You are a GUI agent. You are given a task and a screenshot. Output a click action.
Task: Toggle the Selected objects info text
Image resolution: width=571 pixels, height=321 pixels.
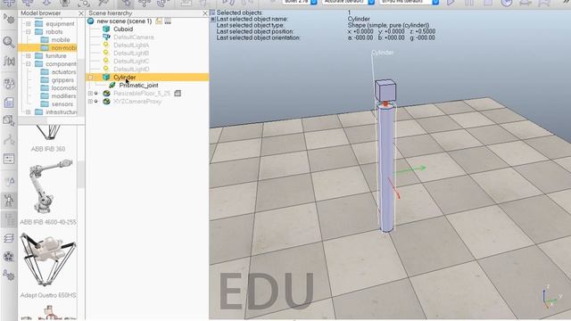click(x=213, y=12)
